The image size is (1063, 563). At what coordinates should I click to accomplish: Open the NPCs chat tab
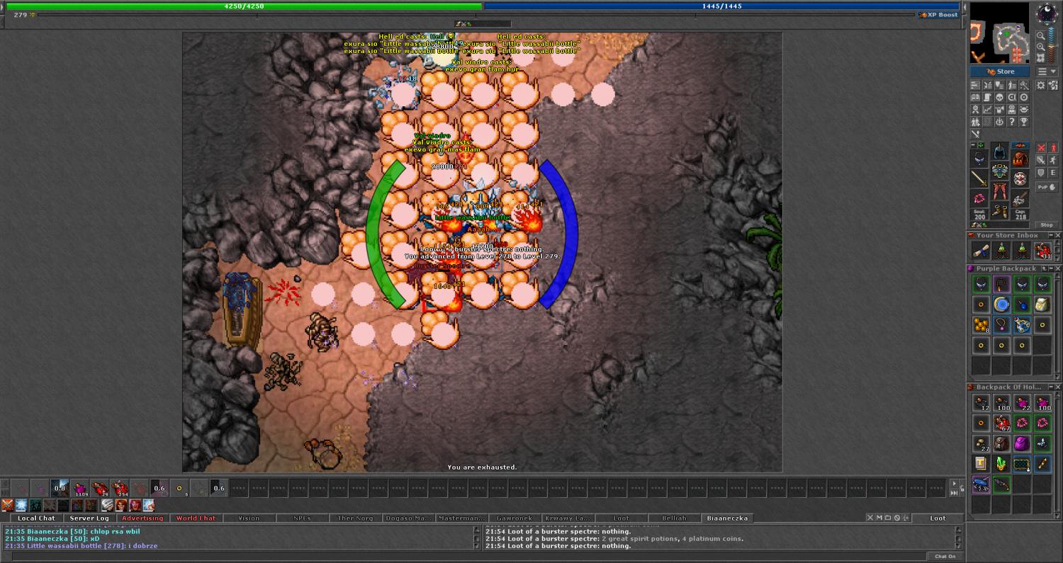pos(302,518)
